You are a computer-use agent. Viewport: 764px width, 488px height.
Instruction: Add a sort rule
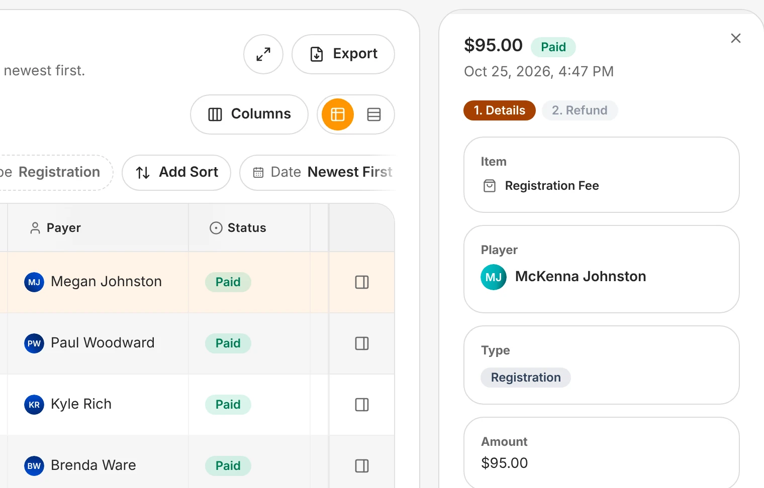pyautogui.click(x=176, y=173)
